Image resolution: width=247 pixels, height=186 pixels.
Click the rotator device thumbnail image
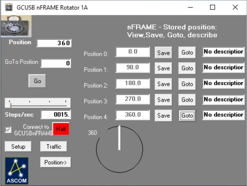tap(16, 25)
